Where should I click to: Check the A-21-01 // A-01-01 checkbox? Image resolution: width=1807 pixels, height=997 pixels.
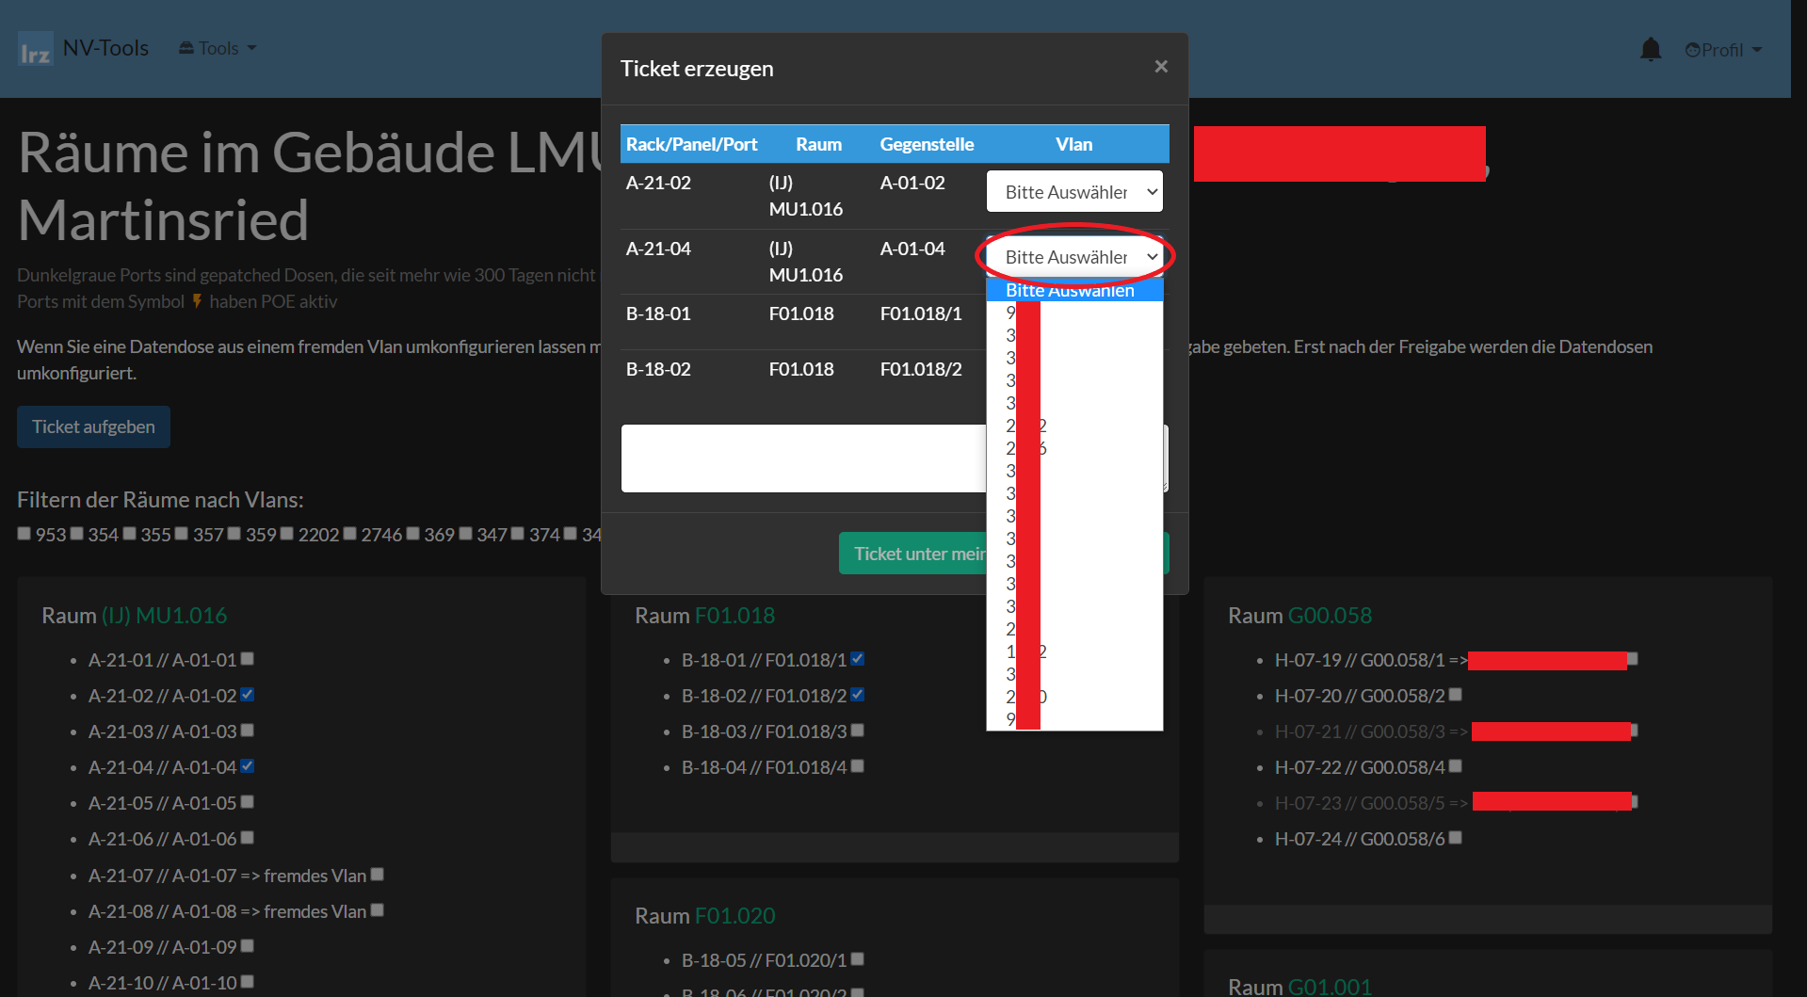pos(248,659)
